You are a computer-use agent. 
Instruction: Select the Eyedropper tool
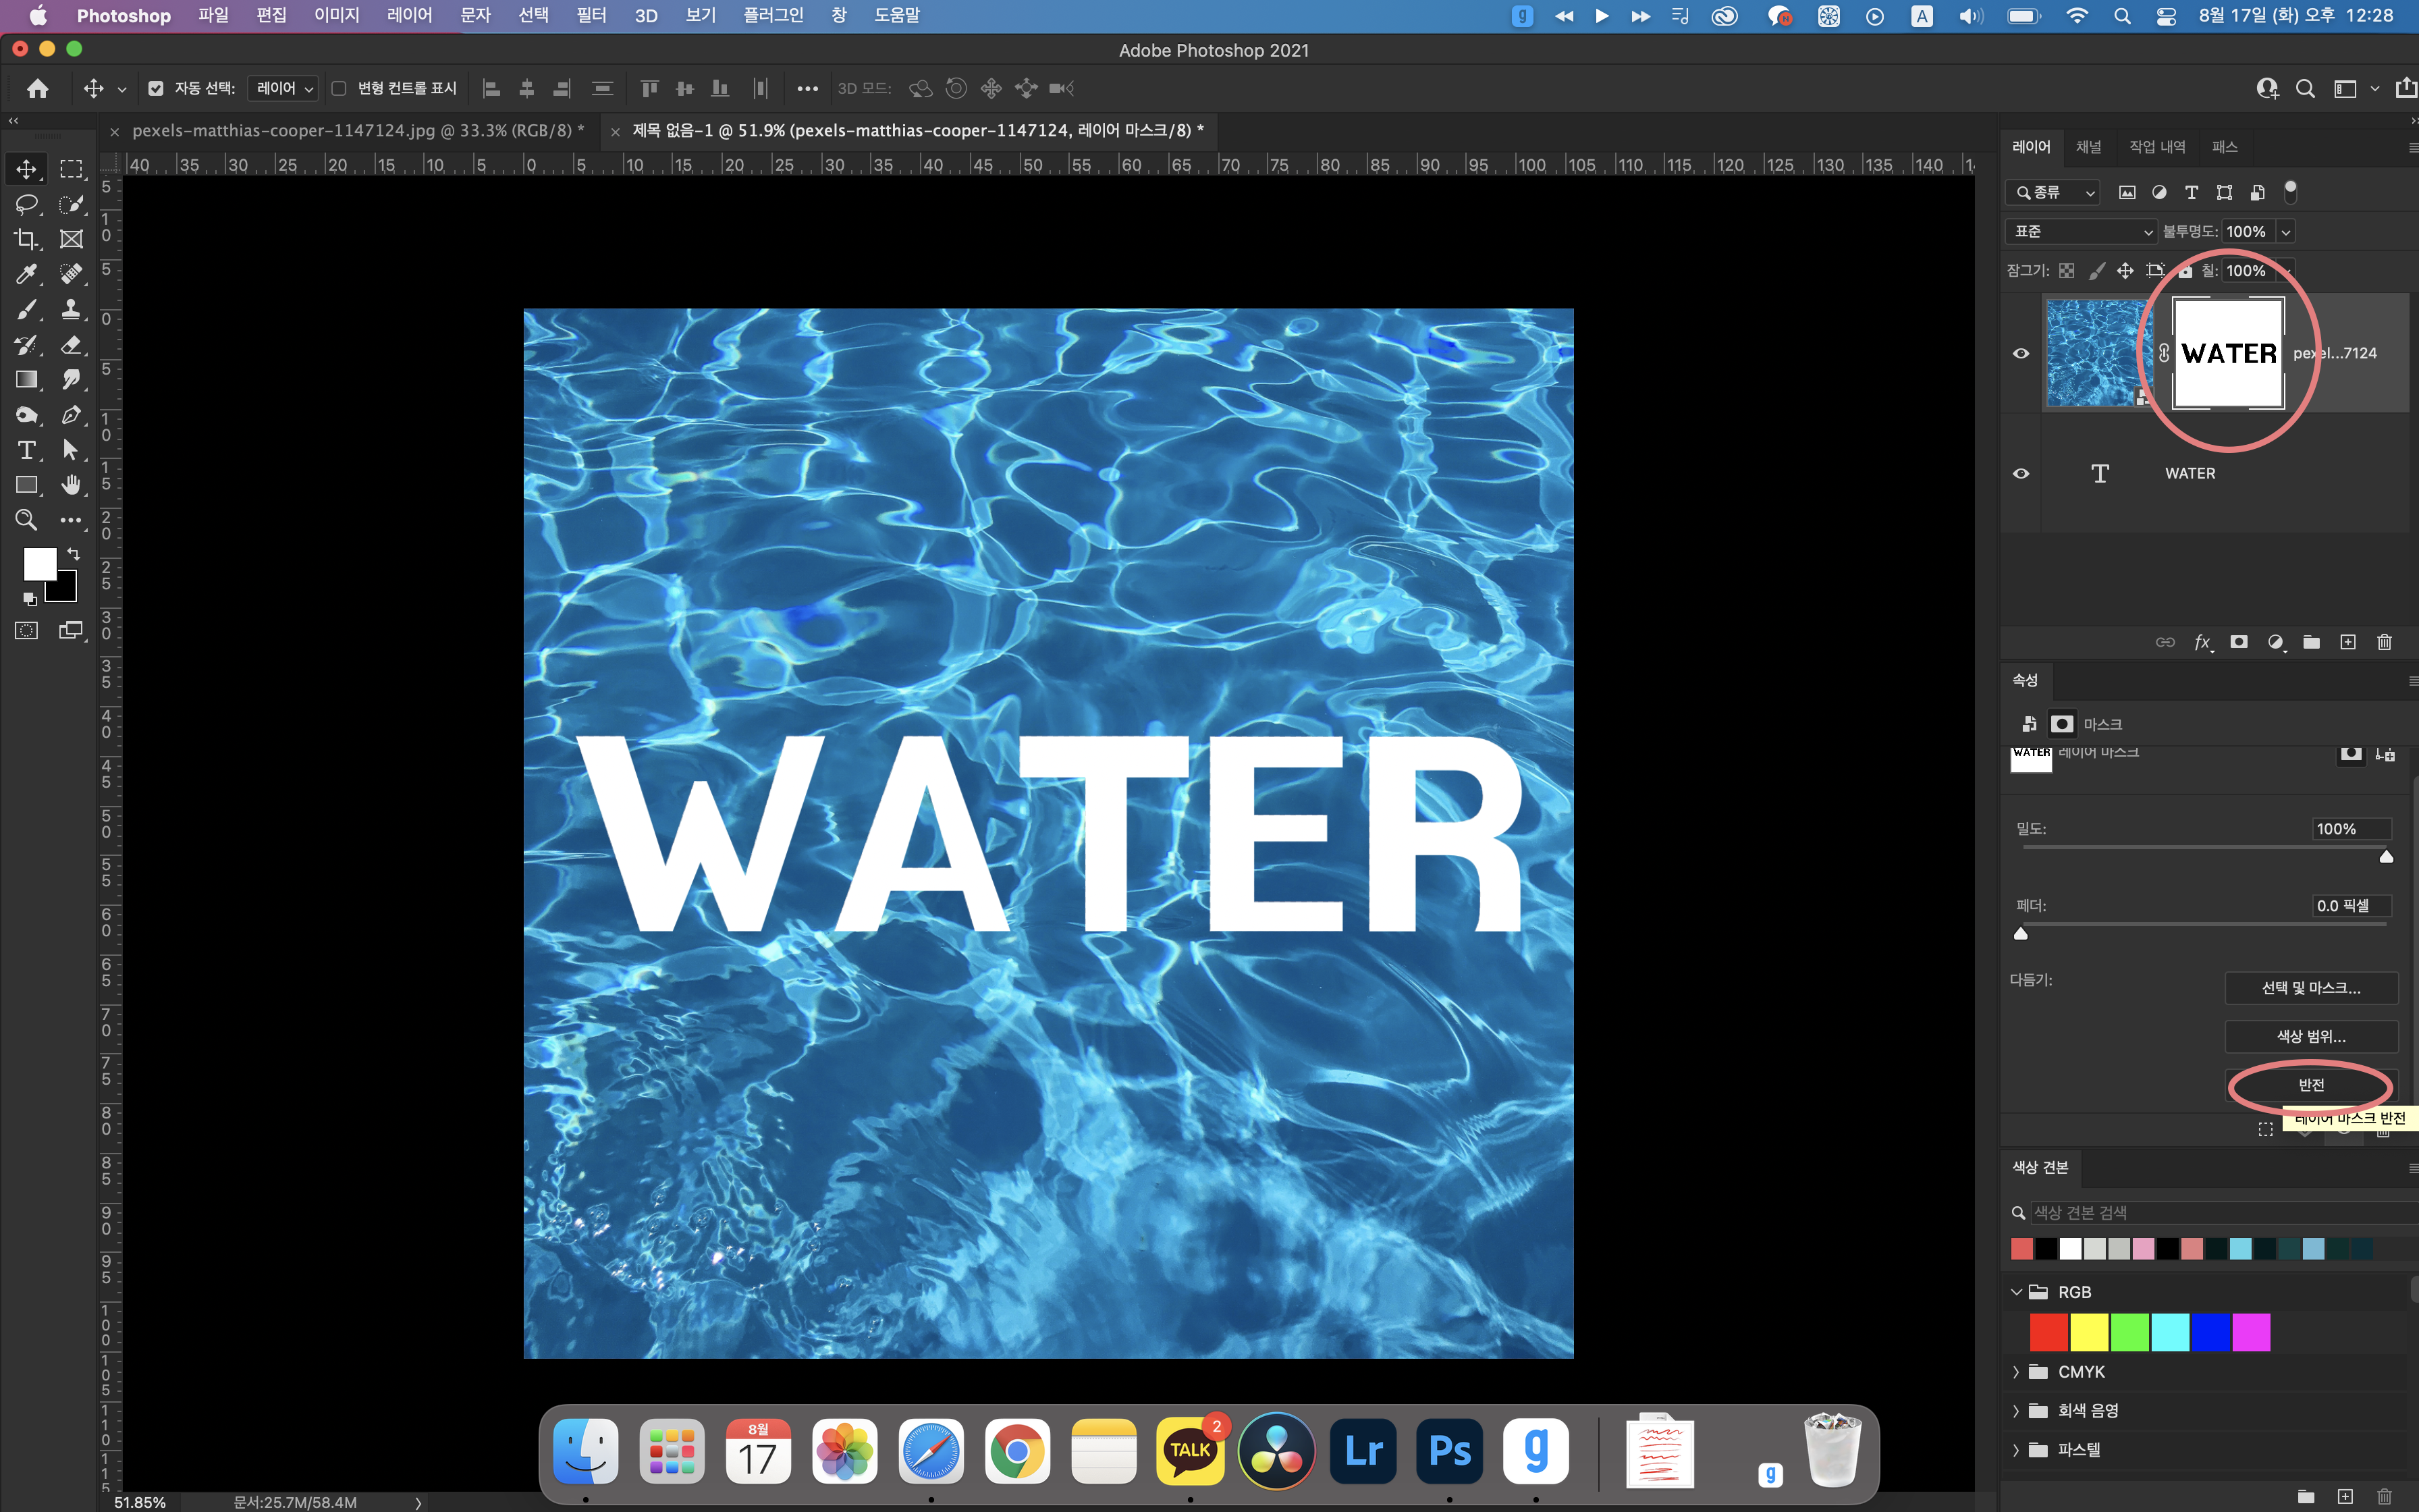(x=27, y=274)
